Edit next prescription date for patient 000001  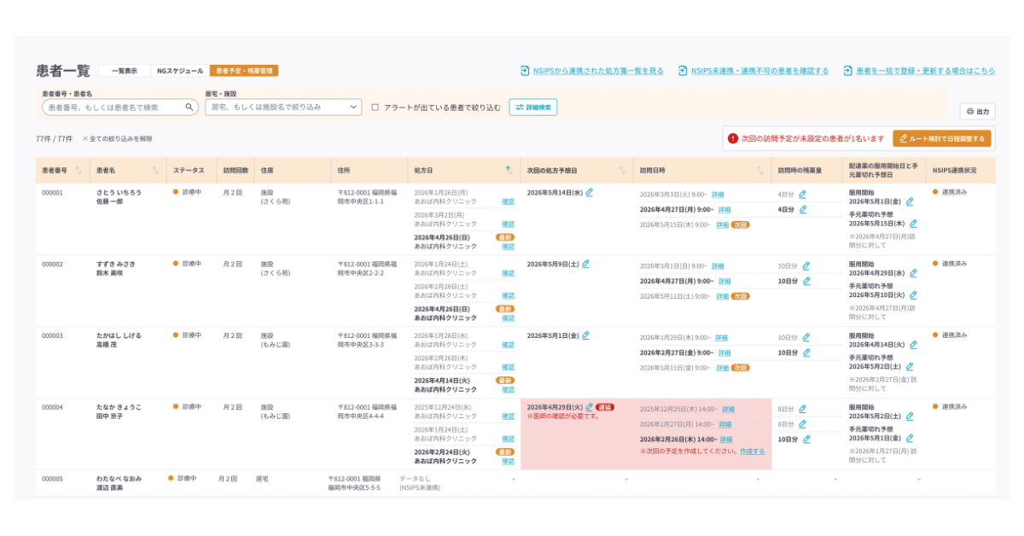coord(589,192)
